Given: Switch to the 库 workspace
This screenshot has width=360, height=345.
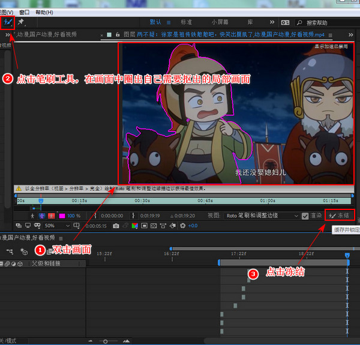Looking at the screenshot, I should 250,22.
